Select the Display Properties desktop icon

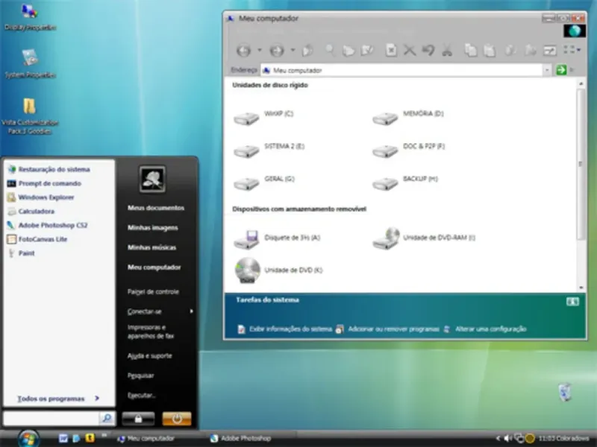click(30, 17)
